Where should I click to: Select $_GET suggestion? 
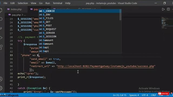click(79, 22)
